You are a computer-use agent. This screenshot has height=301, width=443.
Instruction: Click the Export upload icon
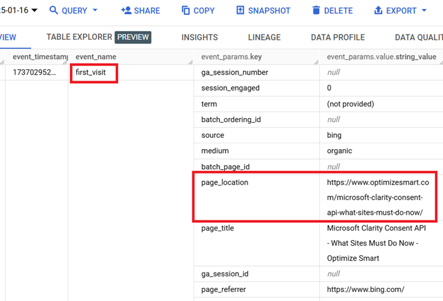point(379,11)
